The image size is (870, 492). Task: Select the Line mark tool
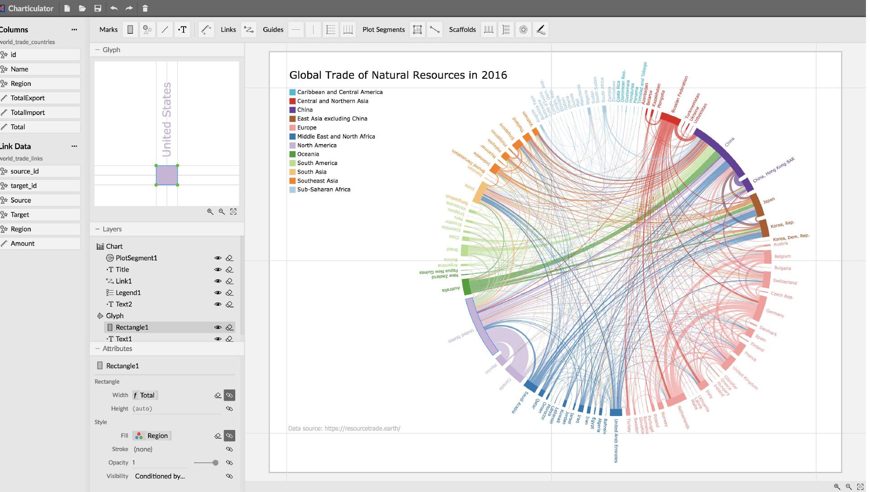(165, 30)
